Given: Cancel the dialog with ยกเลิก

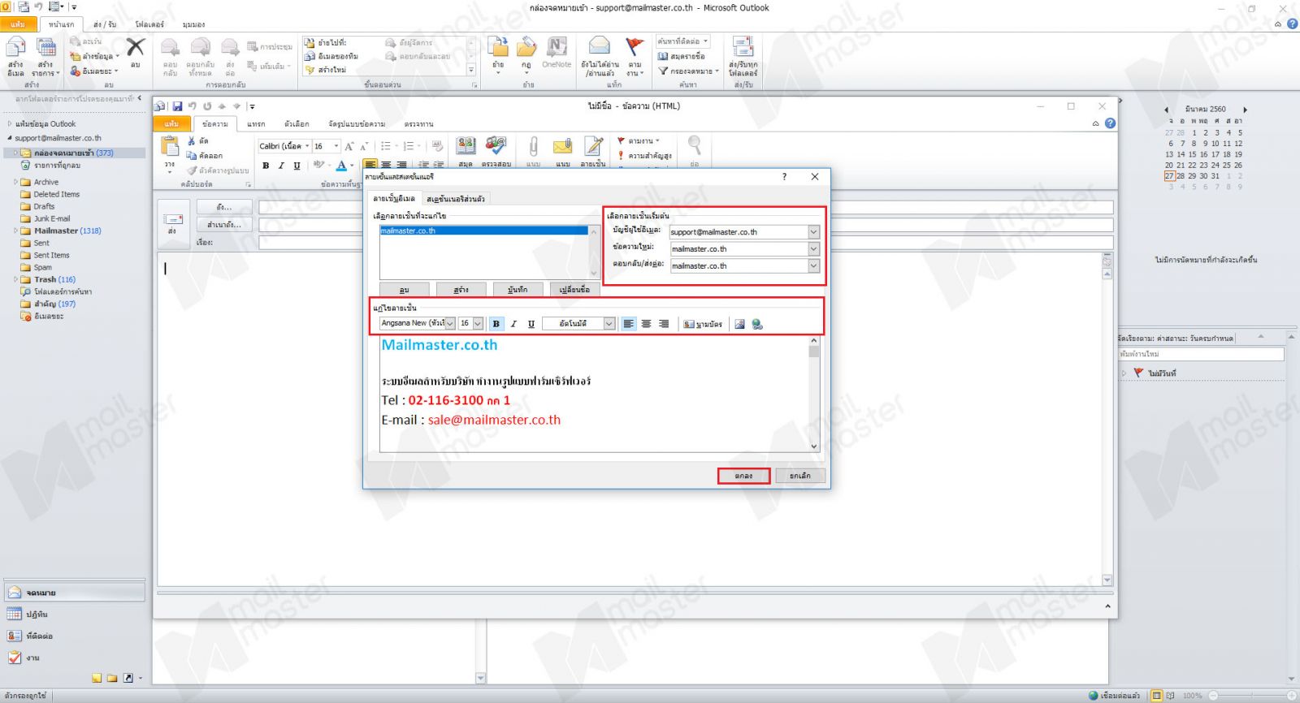Looking at the screenshot, I should click(800, 476).
